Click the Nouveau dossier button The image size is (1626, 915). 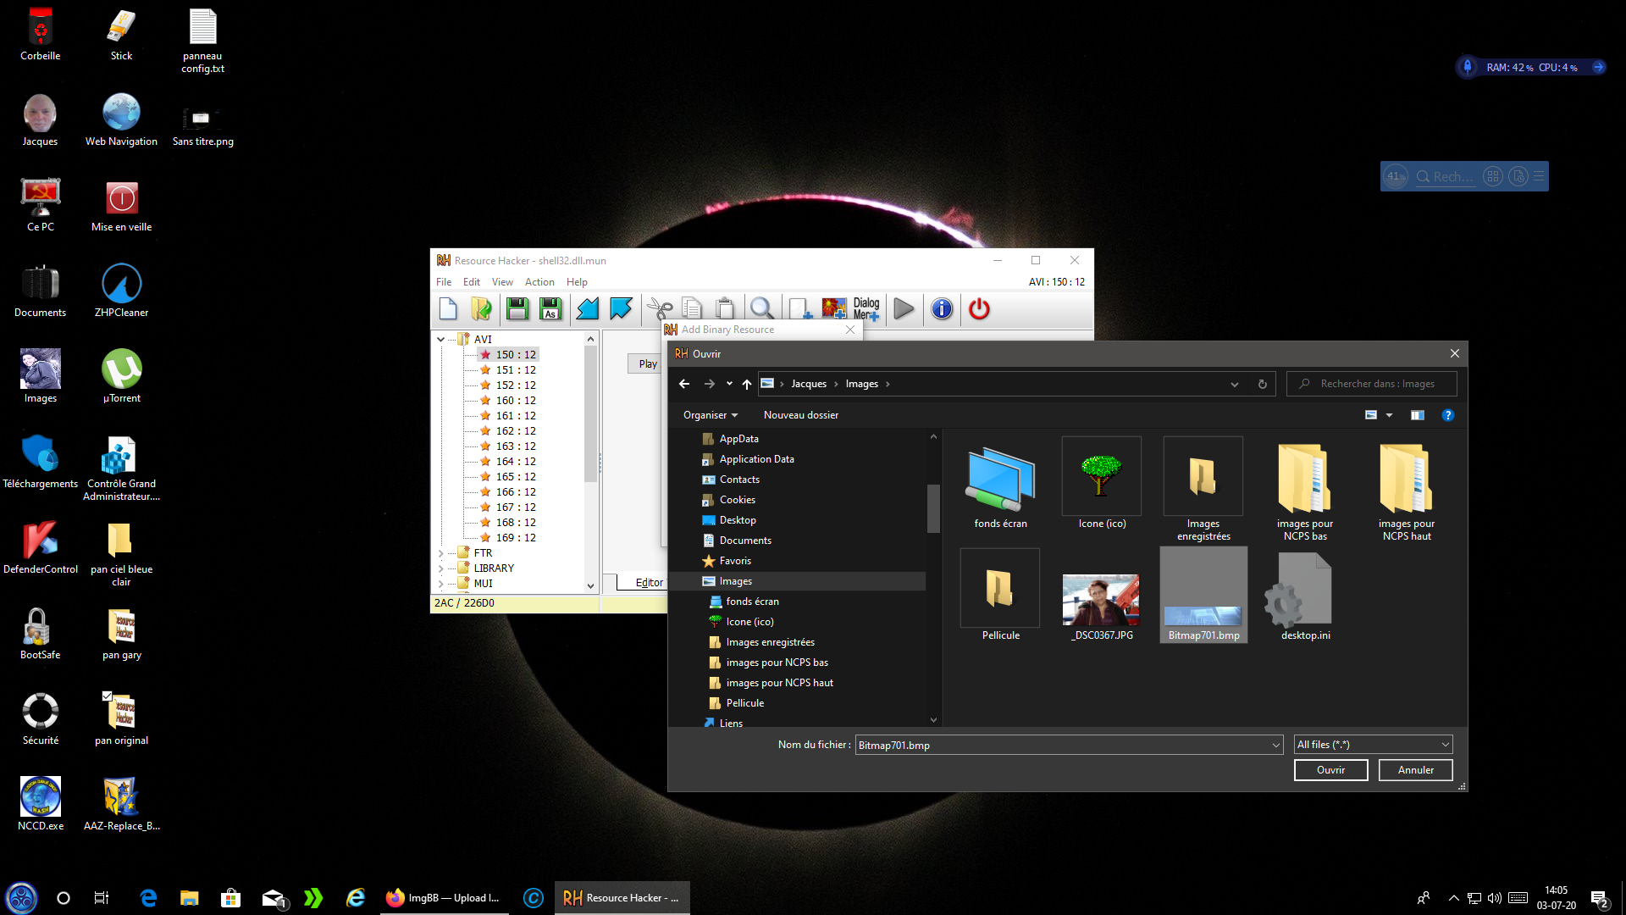pyautogui.click(x=800, y=415)
